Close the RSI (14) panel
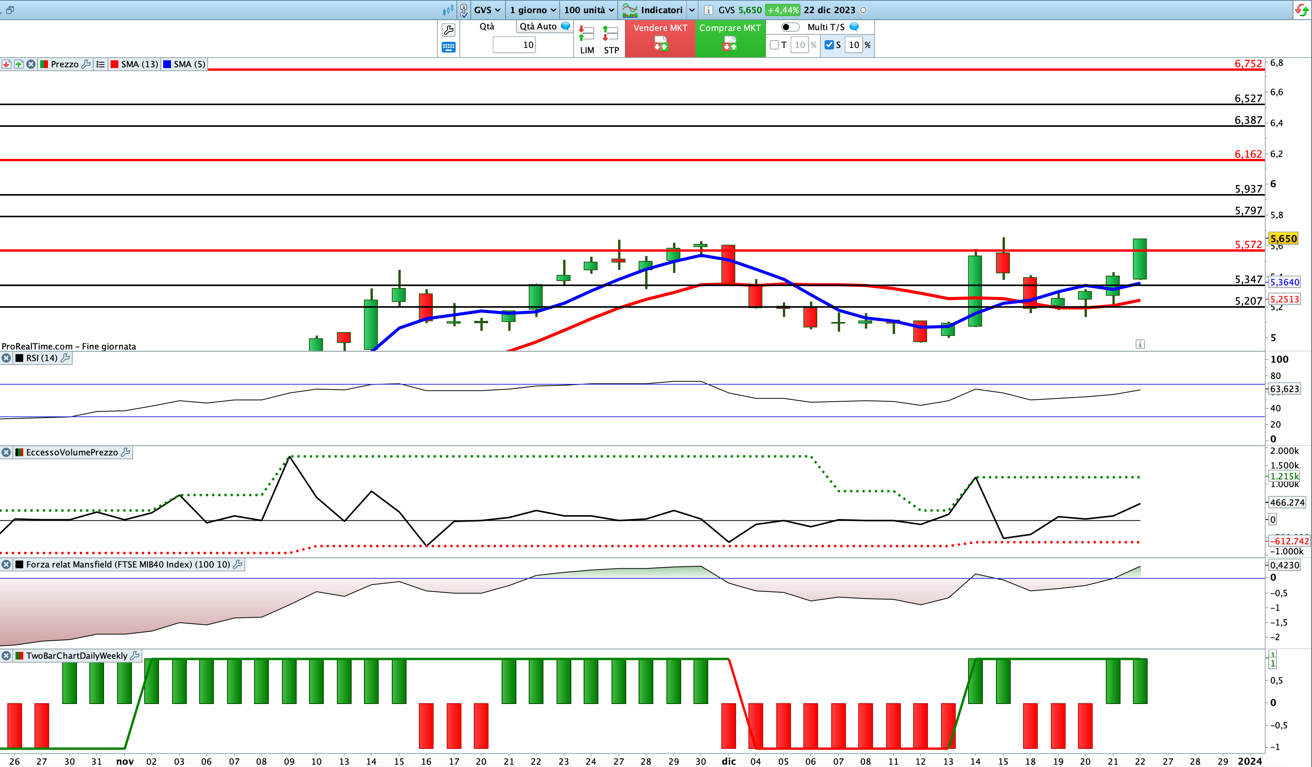 point(6,358)
